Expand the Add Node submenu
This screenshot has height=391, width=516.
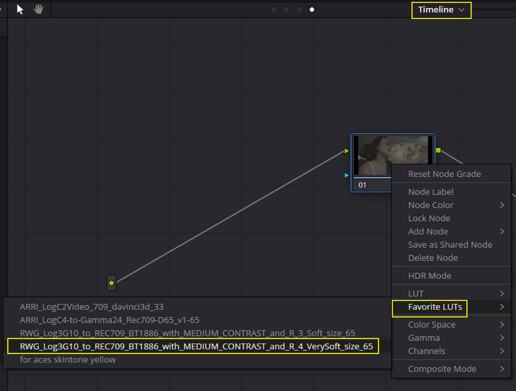pos(451,232)
